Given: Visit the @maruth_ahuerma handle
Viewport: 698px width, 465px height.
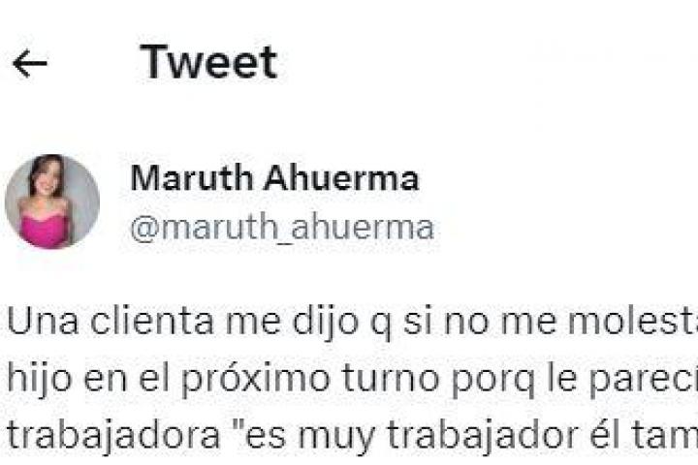Looking at the screenshot, I should click(282, 228).
